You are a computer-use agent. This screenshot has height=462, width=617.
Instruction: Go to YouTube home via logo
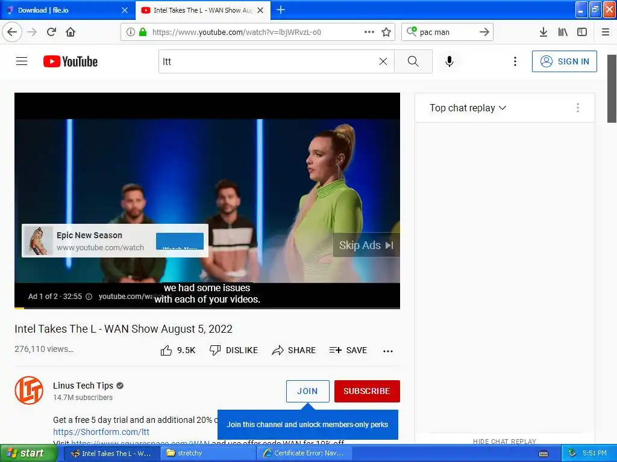70,61
